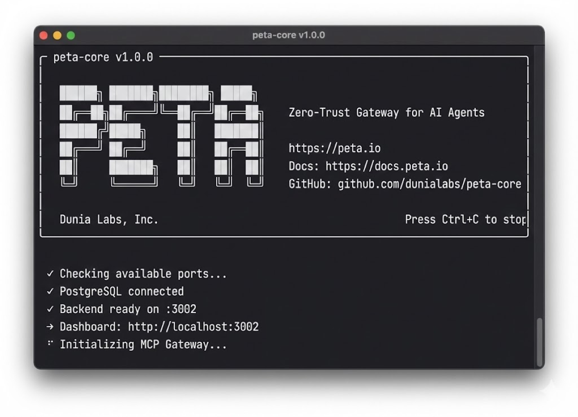Click the PETA ASCII art logo
578x417 pixels.
pyautogui.click(x=160, y=136)
